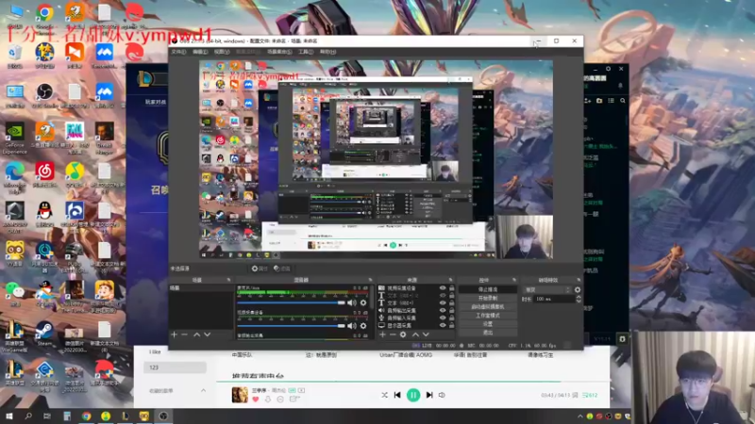The height and width of the screenshot is (424, 755).
Task: Switch to Chrome from the taskbar
Action: tap(86, 416)
